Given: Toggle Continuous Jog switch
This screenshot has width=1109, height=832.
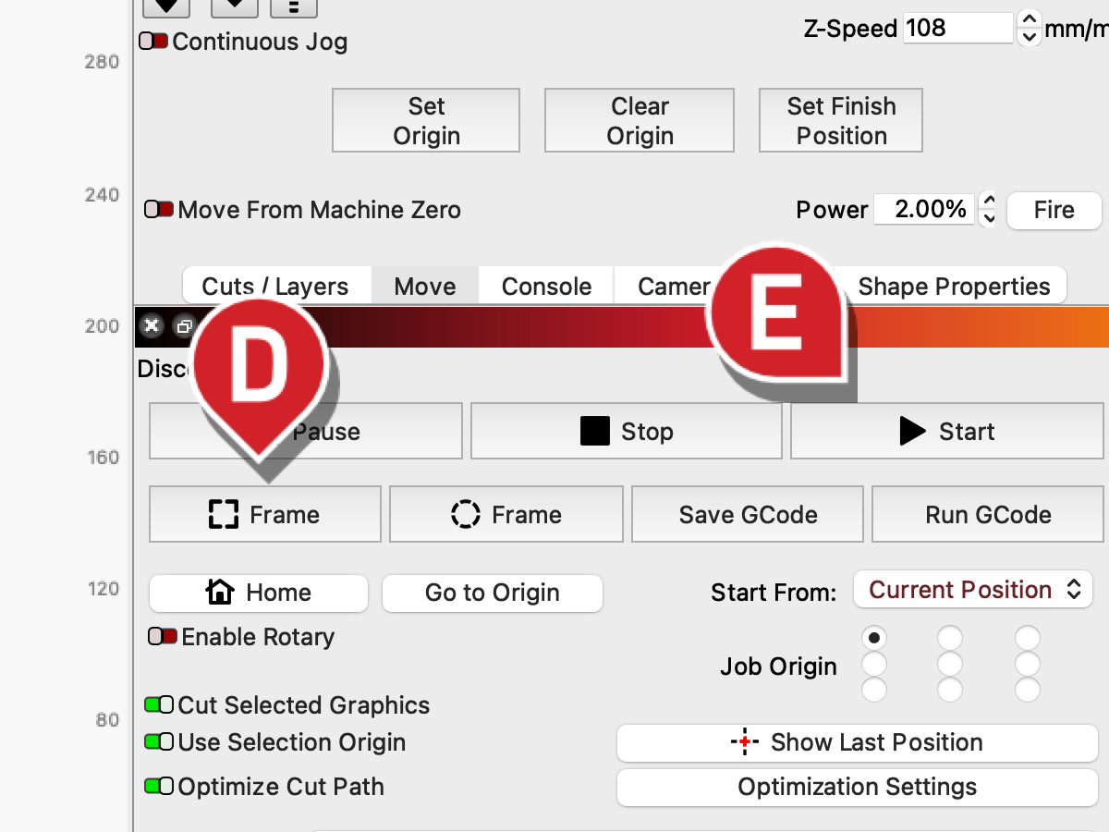Looking at the screenshot, I should 153,42.
